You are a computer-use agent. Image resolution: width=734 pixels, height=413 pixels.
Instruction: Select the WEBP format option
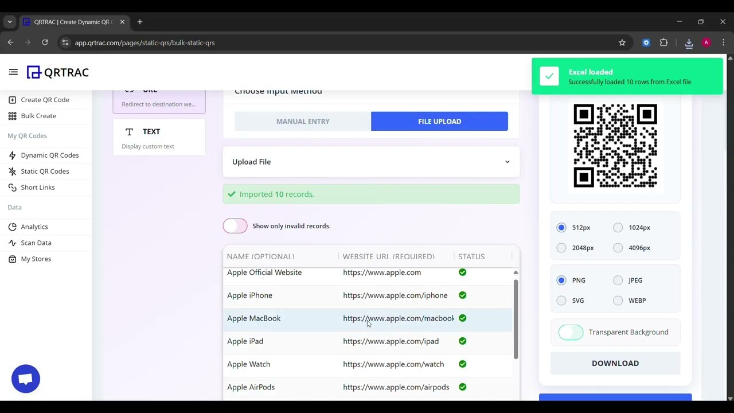[618, 301]
